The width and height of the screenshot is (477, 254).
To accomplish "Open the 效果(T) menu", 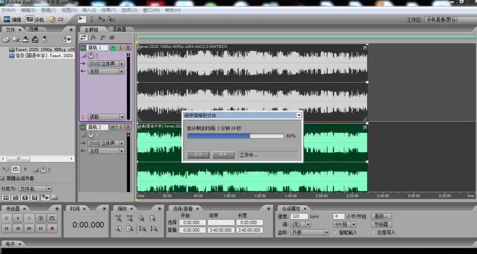I will [109, 10].
